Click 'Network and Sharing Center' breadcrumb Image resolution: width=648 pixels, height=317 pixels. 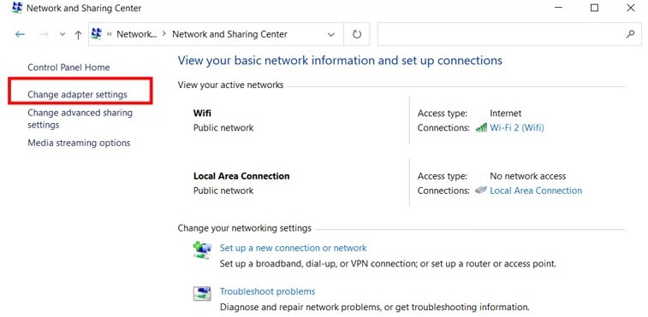pyautogui.click(x=229, y=34)
